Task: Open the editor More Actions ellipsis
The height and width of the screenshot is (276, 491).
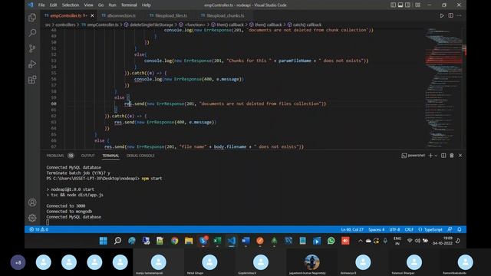Action: tap(459, 15)
